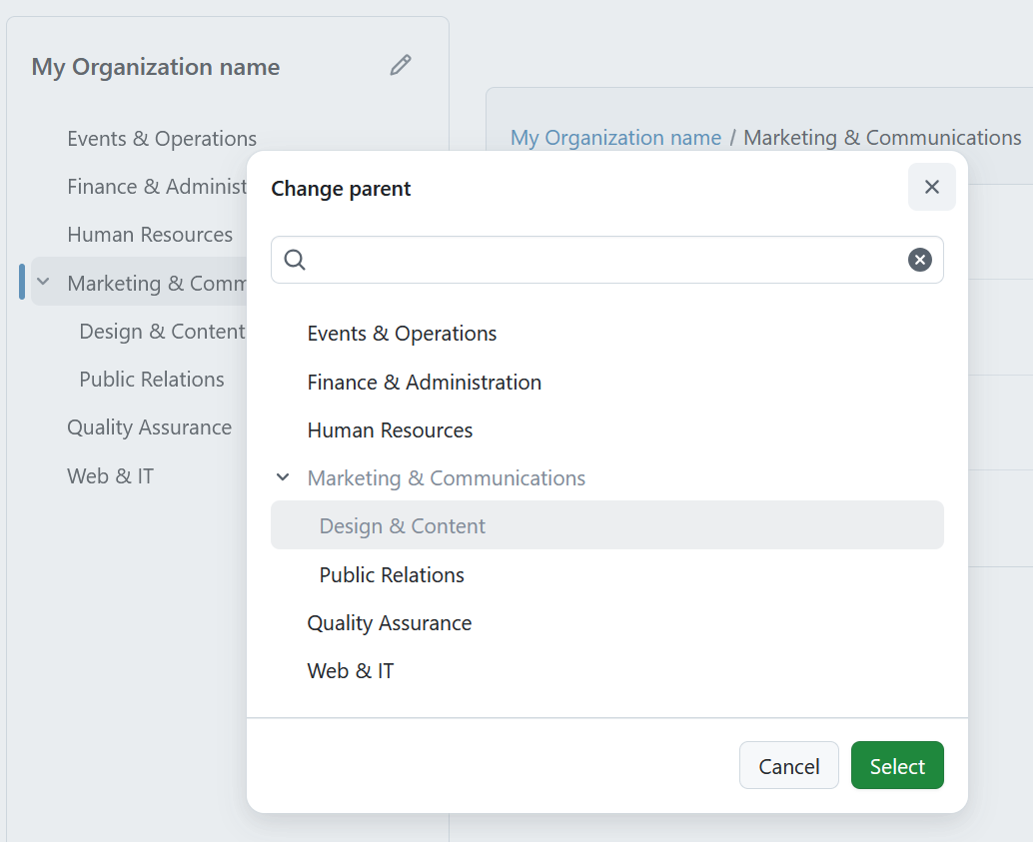Choose Finance & Administration in the dialog
Viewport: 1033px width, 842px height.
[x=425, y=383]
